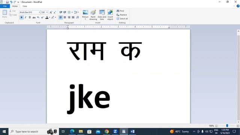
Task: Click the Redo arrow in title bar
Action: click(15, 2)
